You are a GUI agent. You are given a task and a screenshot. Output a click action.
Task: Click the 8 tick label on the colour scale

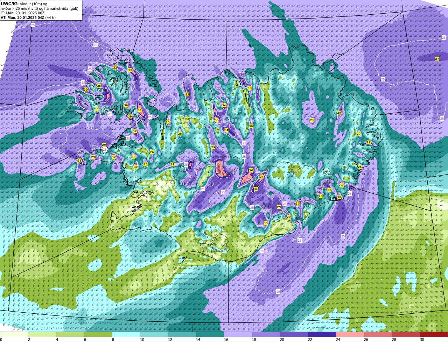113,340
